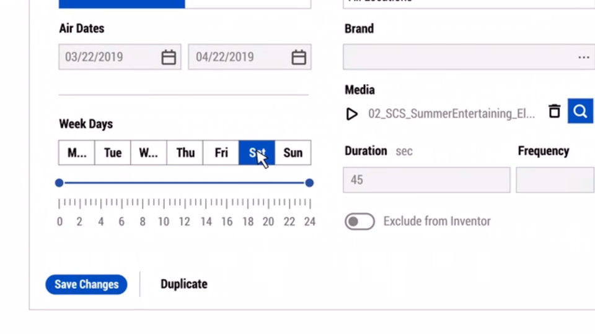Click the media filename 02_SCS_SummerEntertaining

coord(452,114)
